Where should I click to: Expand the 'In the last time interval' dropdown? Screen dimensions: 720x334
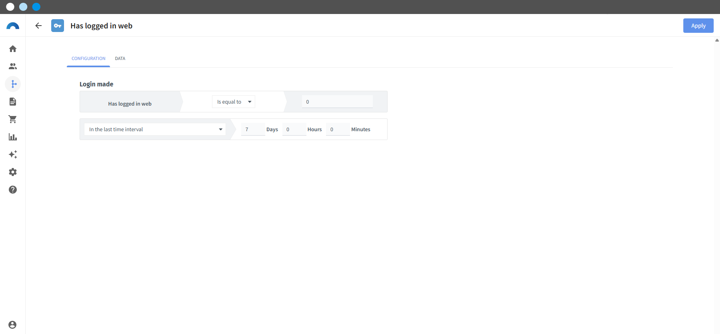(x=155, y=129)
